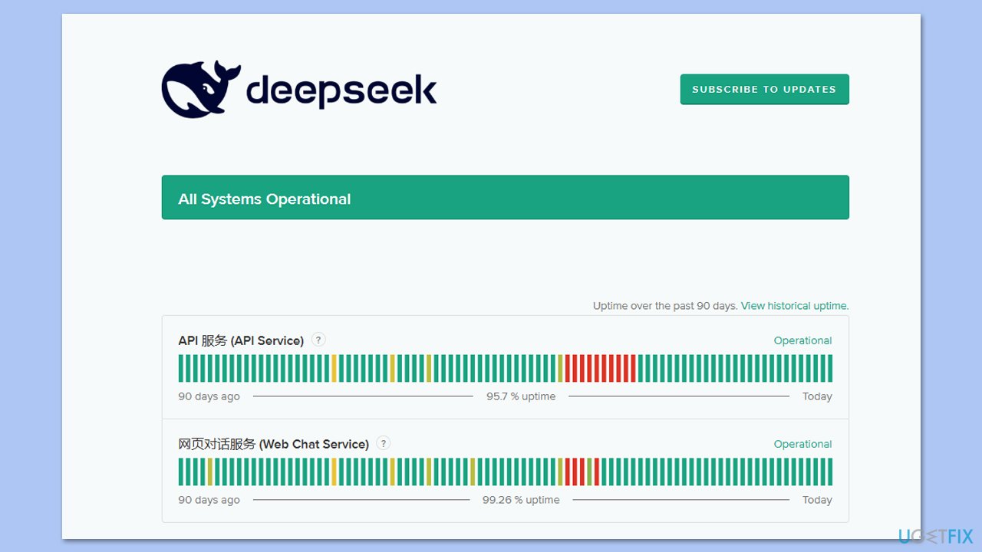Click the first red bar in Web Chat Service timeline

[x=568, y=472]
